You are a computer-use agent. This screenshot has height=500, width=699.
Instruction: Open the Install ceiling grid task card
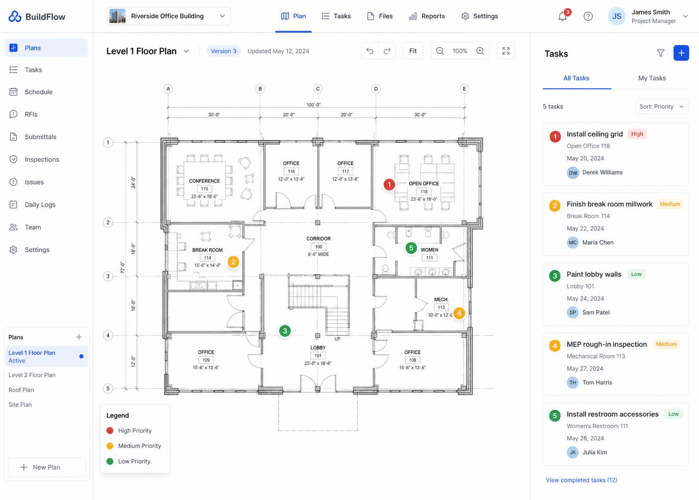616,154
